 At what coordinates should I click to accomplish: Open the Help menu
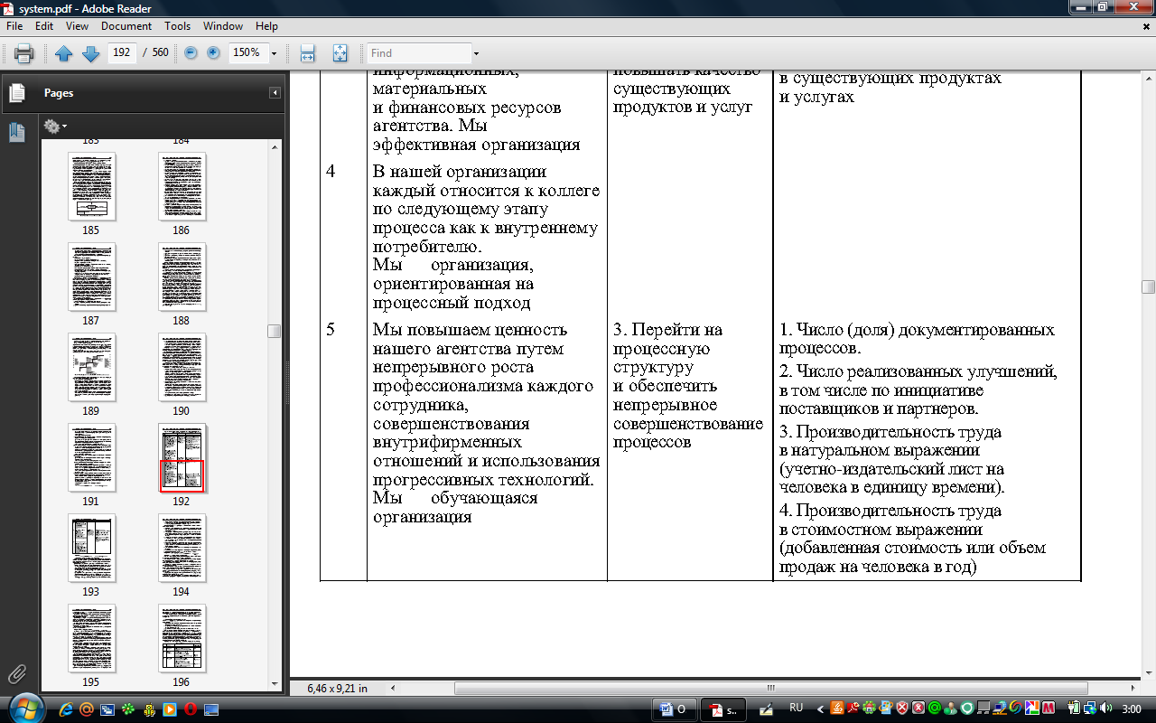pos(267,26)
